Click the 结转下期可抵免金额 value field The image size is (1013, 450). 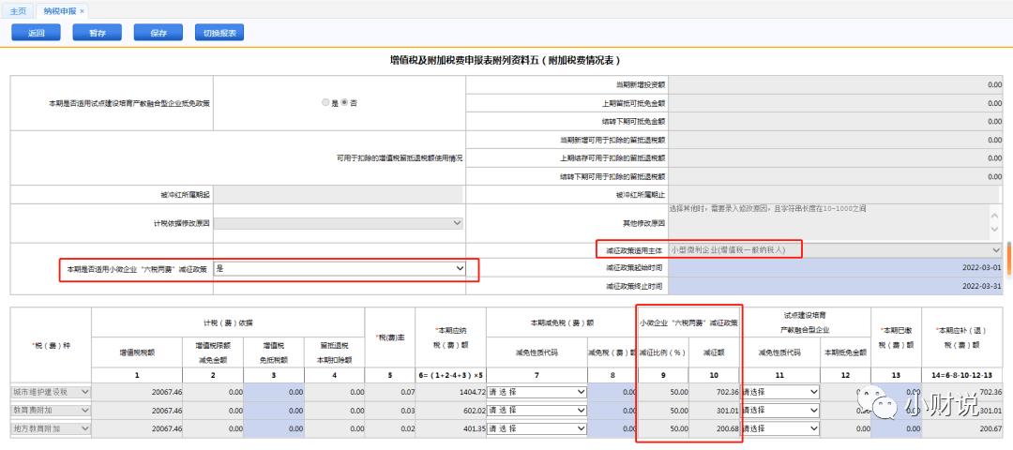tap(835, 121)
